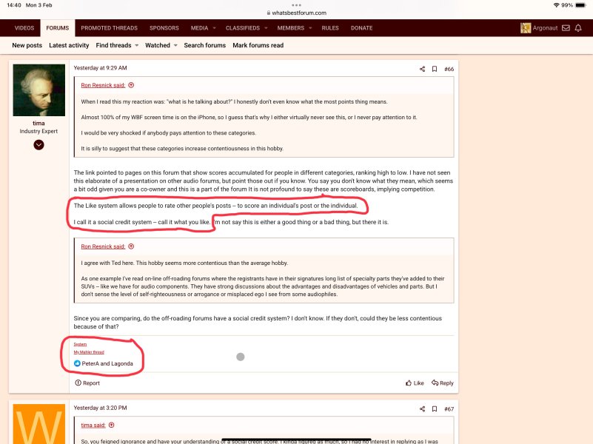
Task: Open Find threads link
Action: [x=113, y=45]
